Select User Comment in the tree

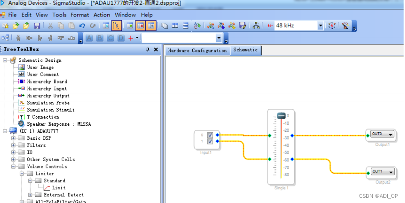click(43, 75)
